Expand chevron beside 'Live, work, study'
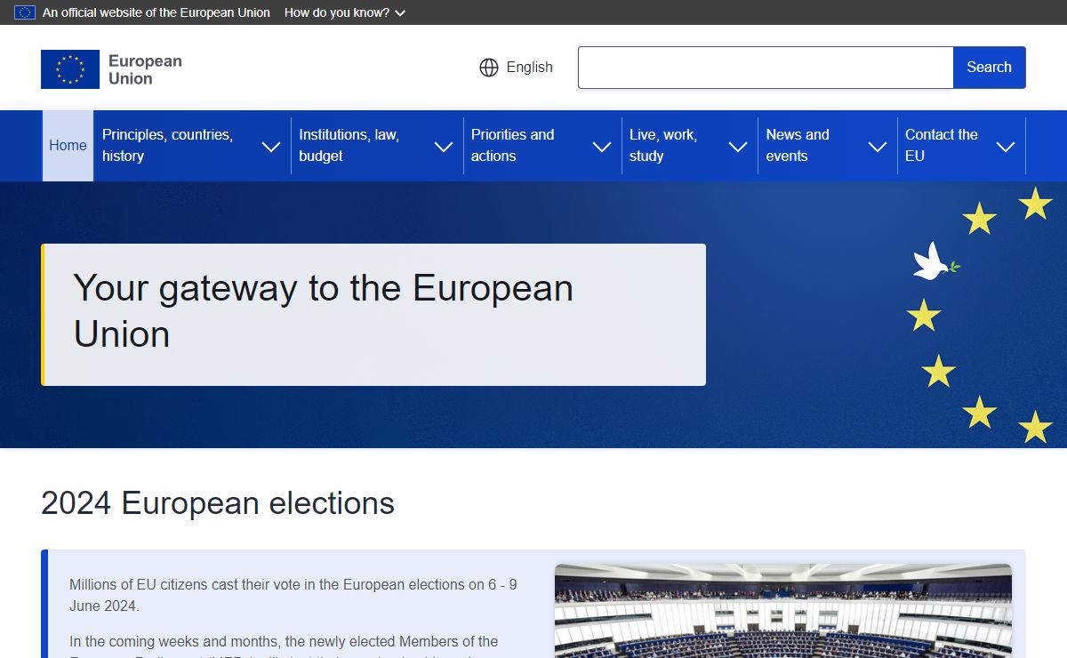The image size is (1067, 658). (x=738, y=147)
